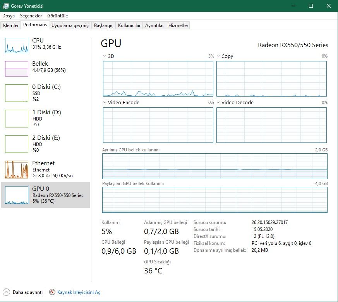338x302 pixels.
Task: Click the Video Encode usage graph
Action: [x=158, y=125]
